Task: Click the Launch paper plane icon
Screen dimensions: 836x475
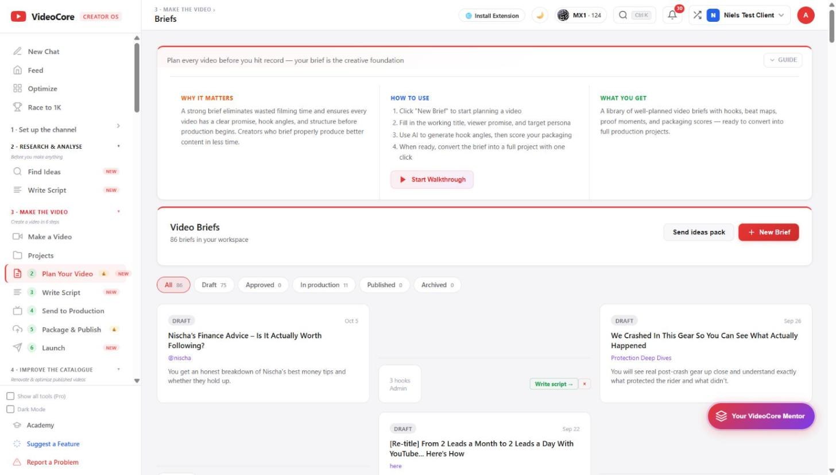Action: 17,347
